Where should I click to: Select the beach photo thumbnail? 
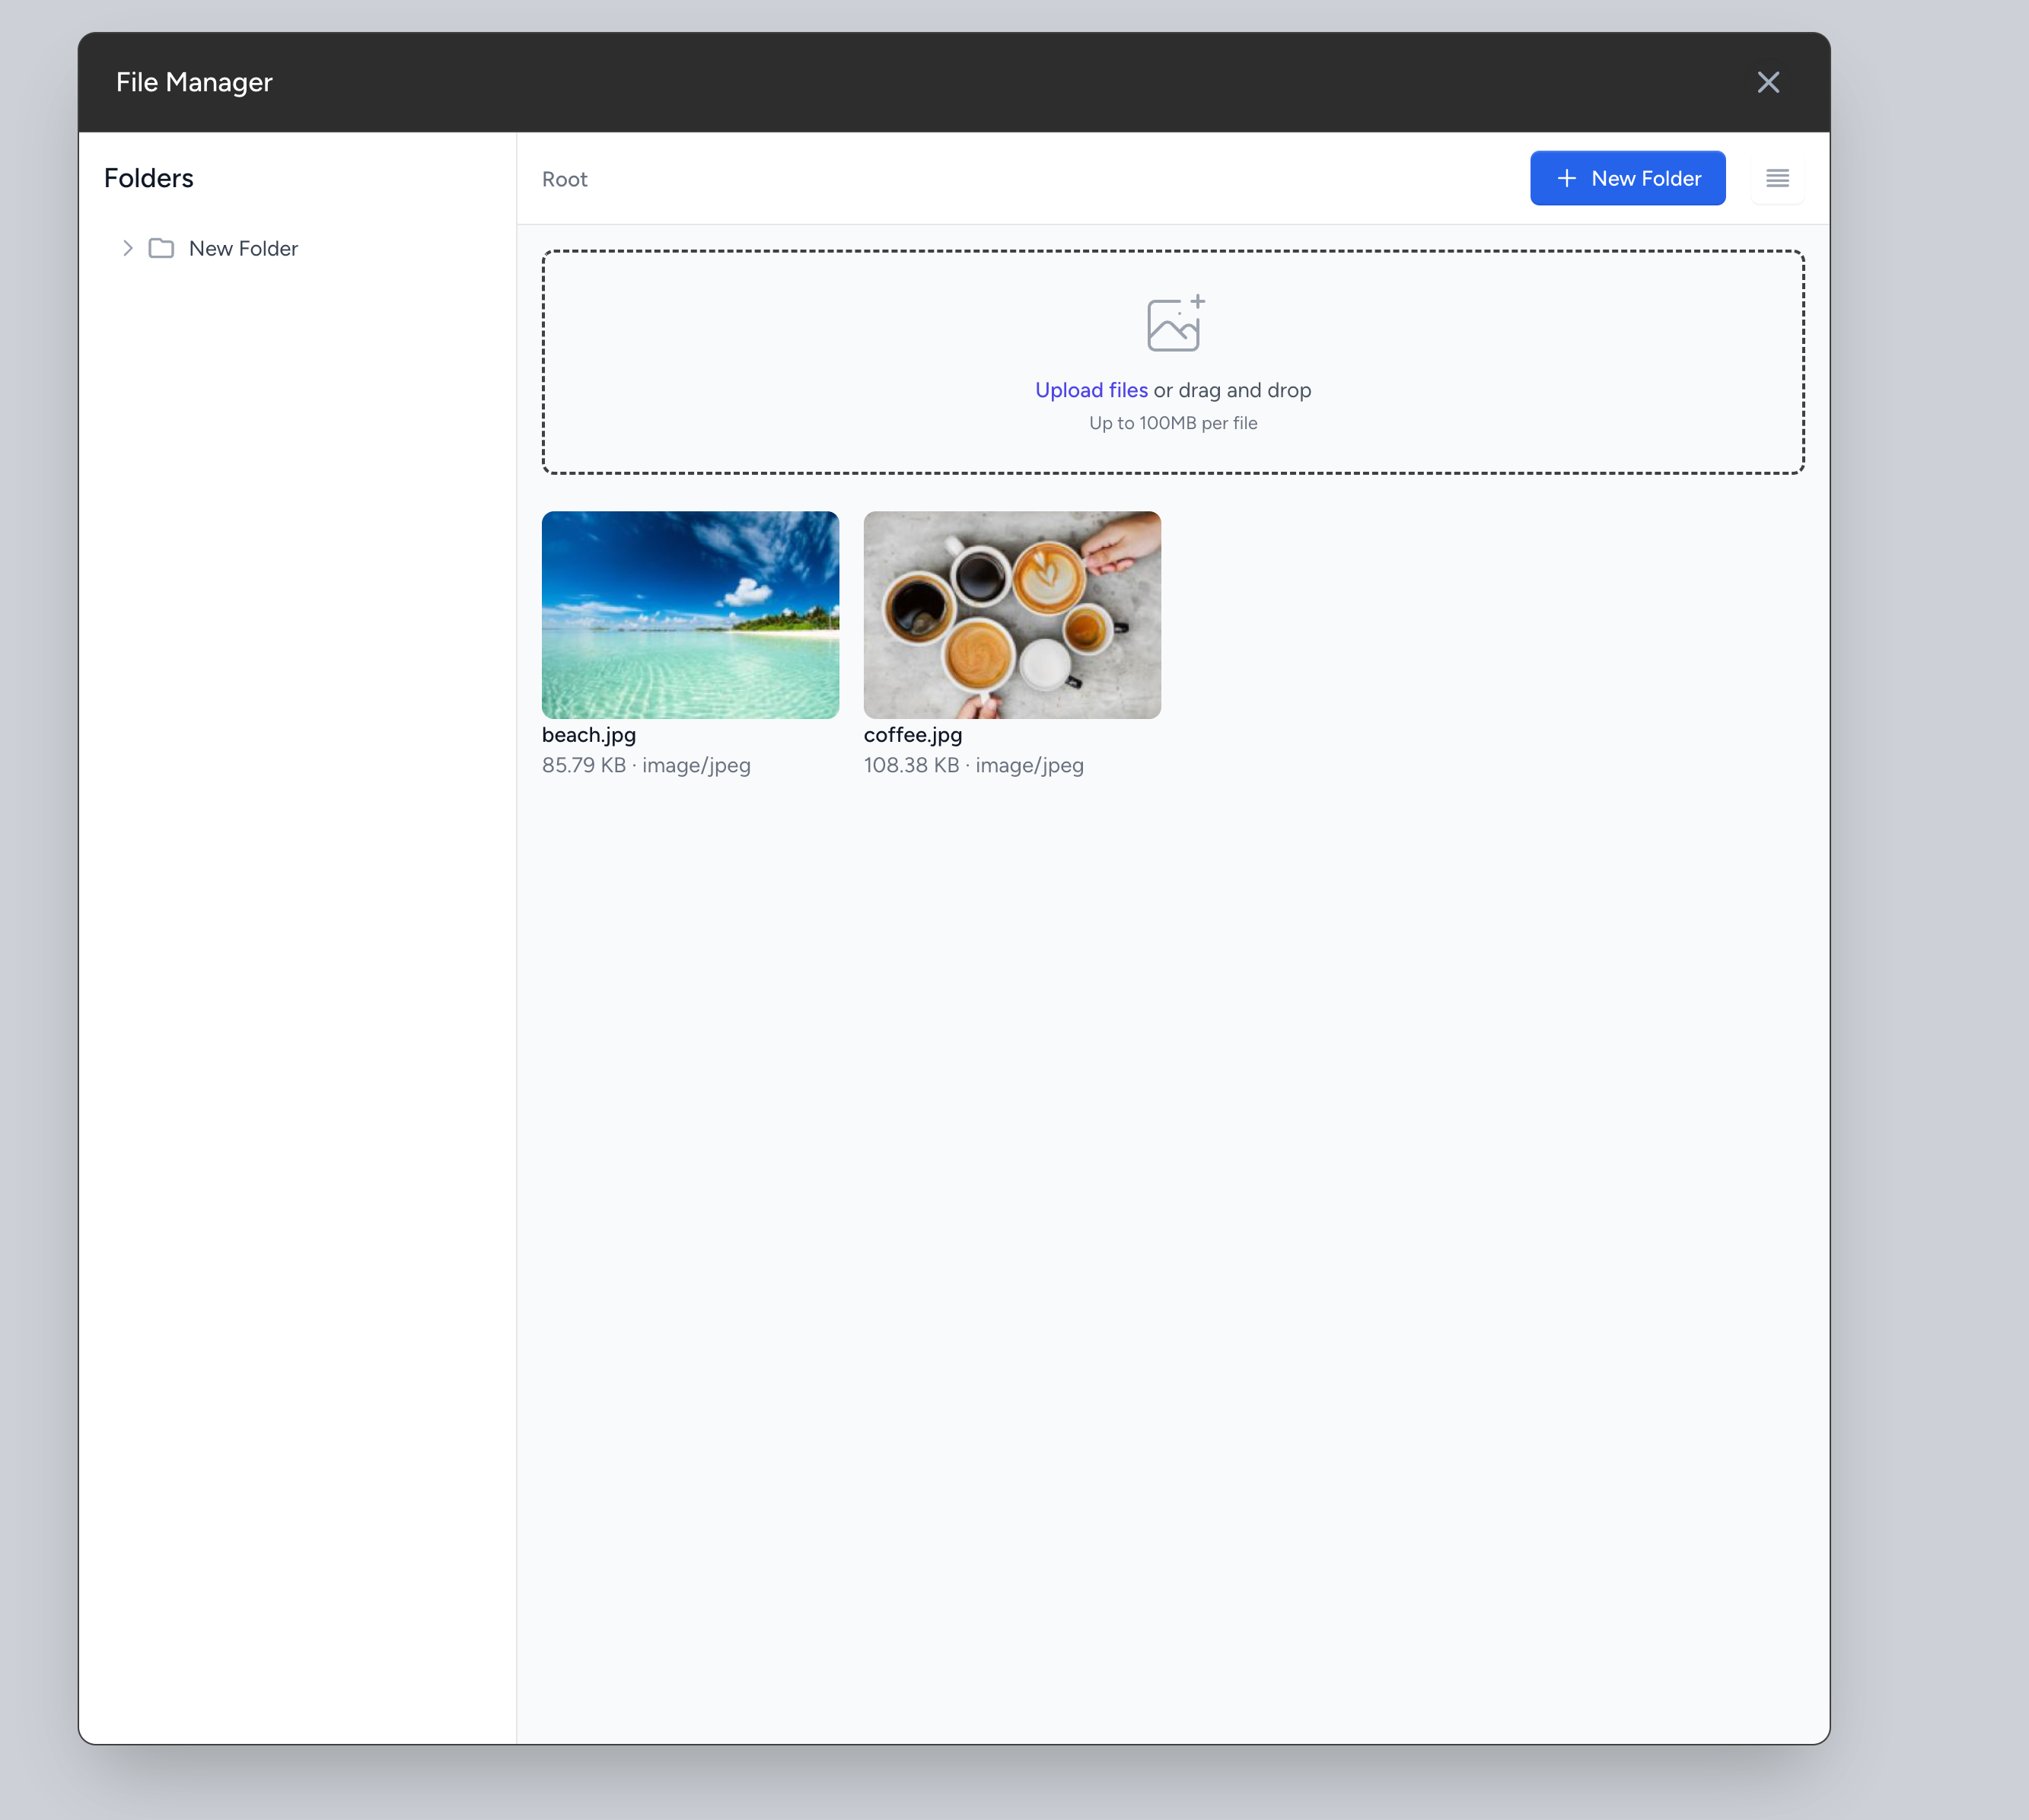tap(690, 614)
